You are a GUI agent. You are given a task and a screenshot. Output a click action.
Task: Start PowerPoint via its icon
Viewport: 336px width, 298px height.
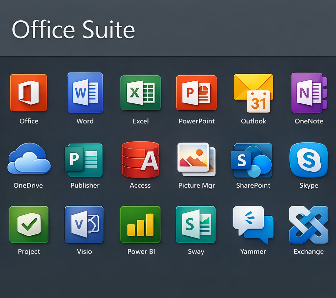[196, 93]
